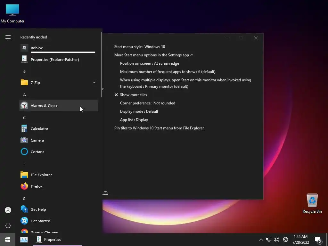328x246 pixels.
Task: Change Maximum number of frequent apps setting
Action: 168,72
